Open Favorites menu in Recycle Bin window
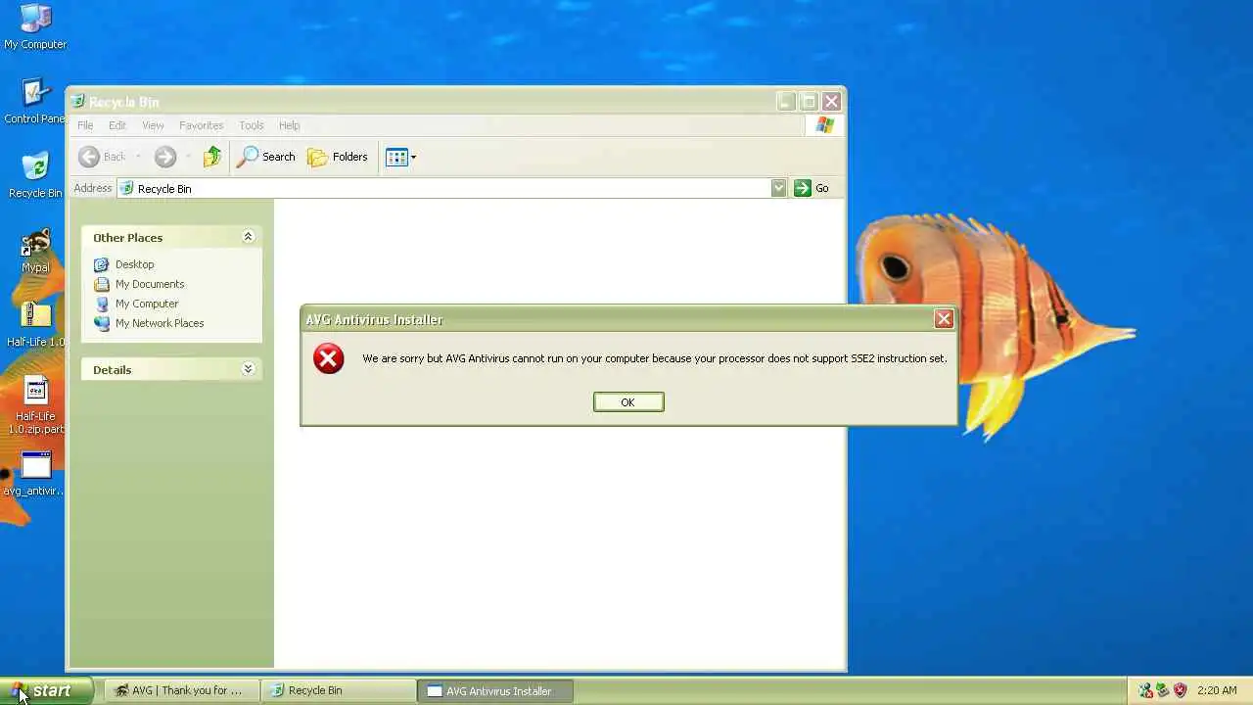 point(202,125)
